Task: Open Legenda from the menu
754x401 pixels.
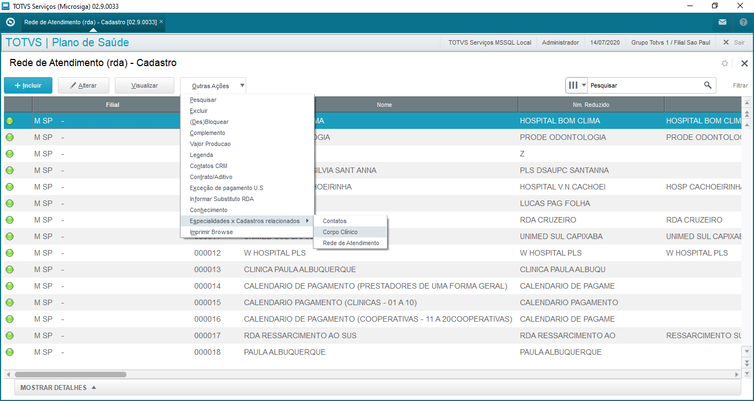Action: (247, 155)
